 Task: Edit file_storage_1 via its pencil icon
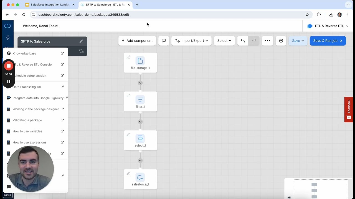coord(128,57)
